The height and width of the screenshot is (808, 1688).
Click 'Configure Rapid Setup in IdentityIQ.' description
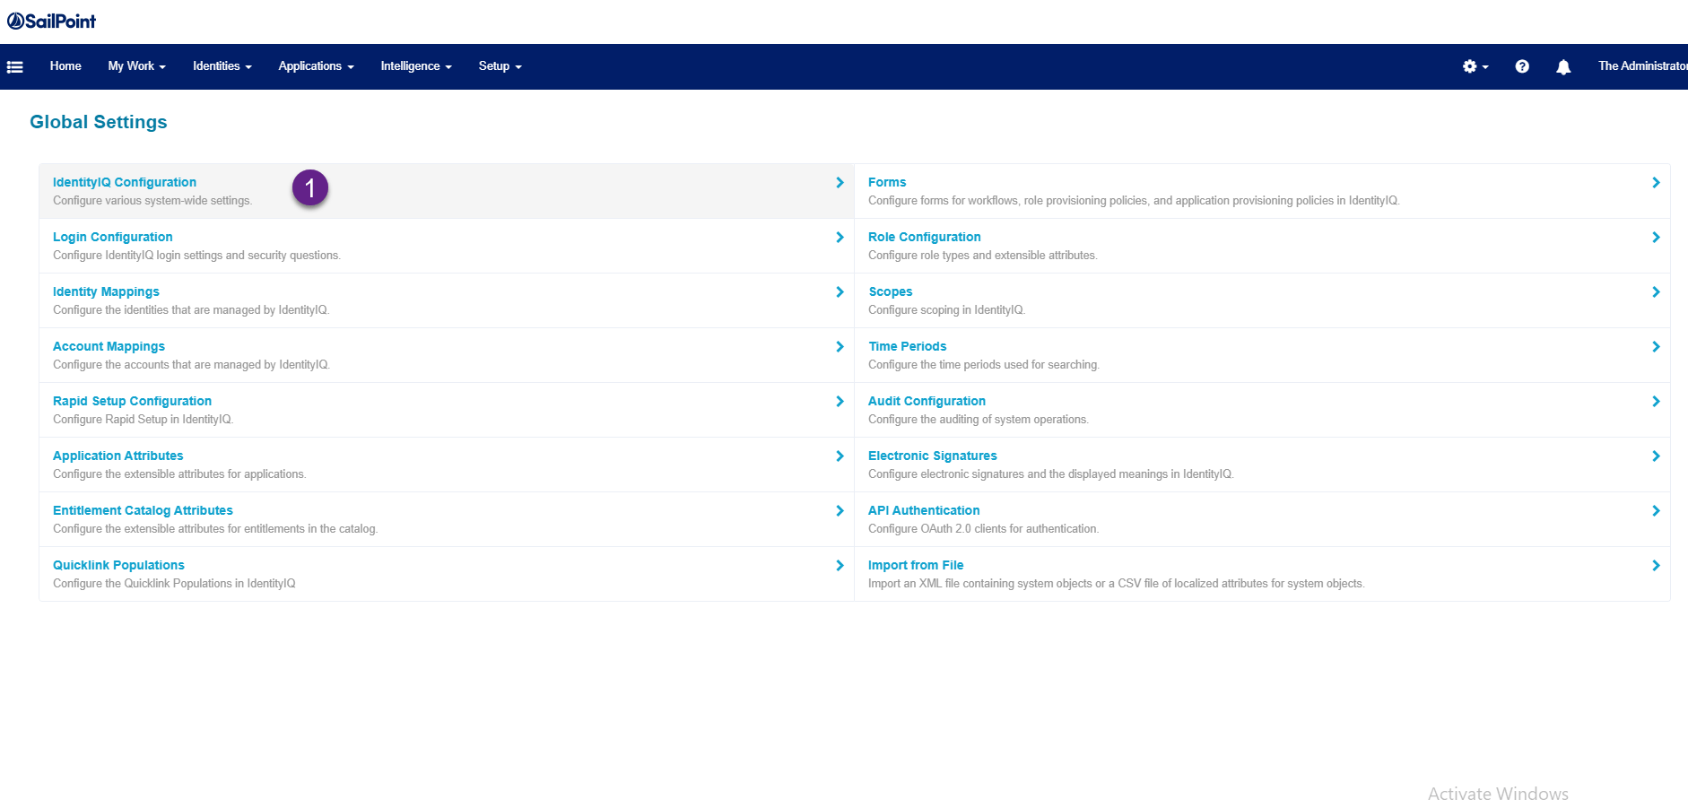143,420
